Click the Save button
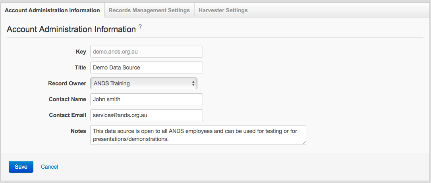This screenshot has width=431, height=183. pyautogui.click(x=21, y=167)
